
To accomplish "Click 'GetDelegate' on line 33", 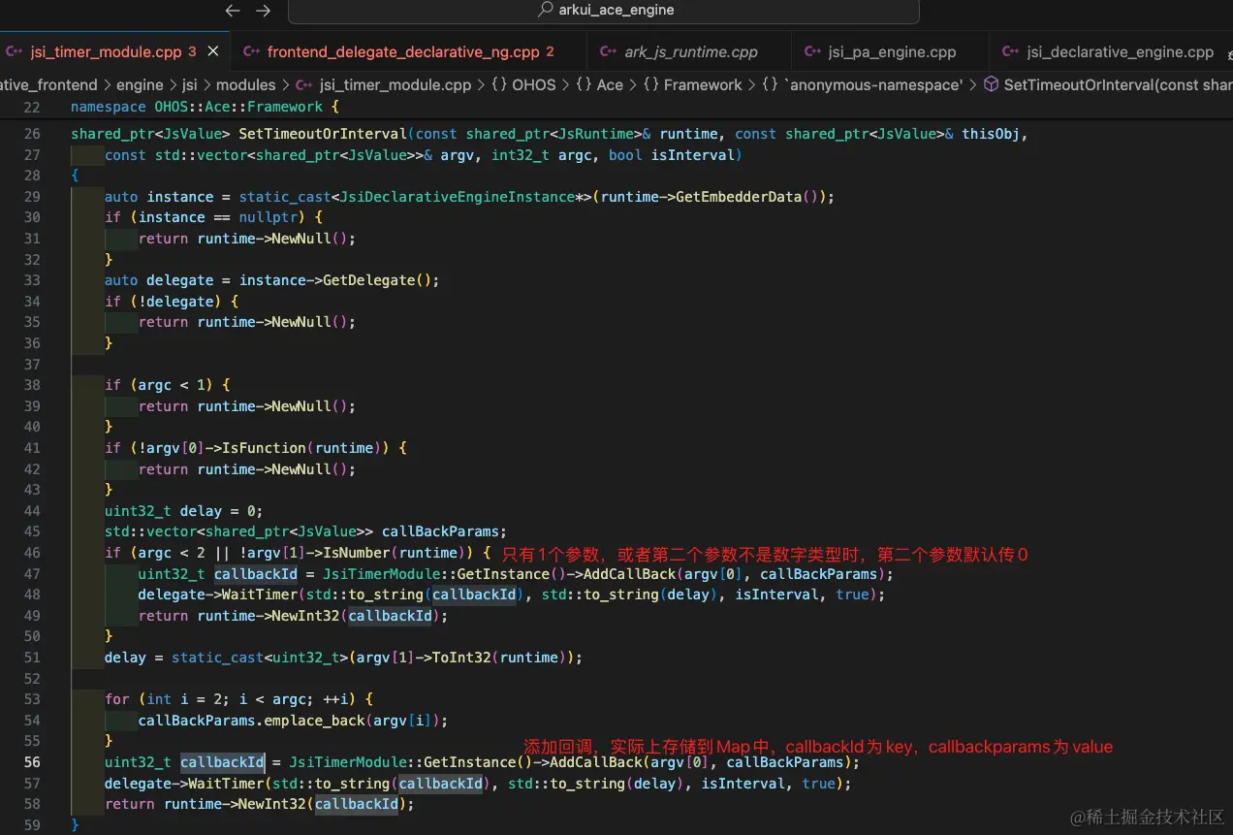I will click(x=368, y=280).
